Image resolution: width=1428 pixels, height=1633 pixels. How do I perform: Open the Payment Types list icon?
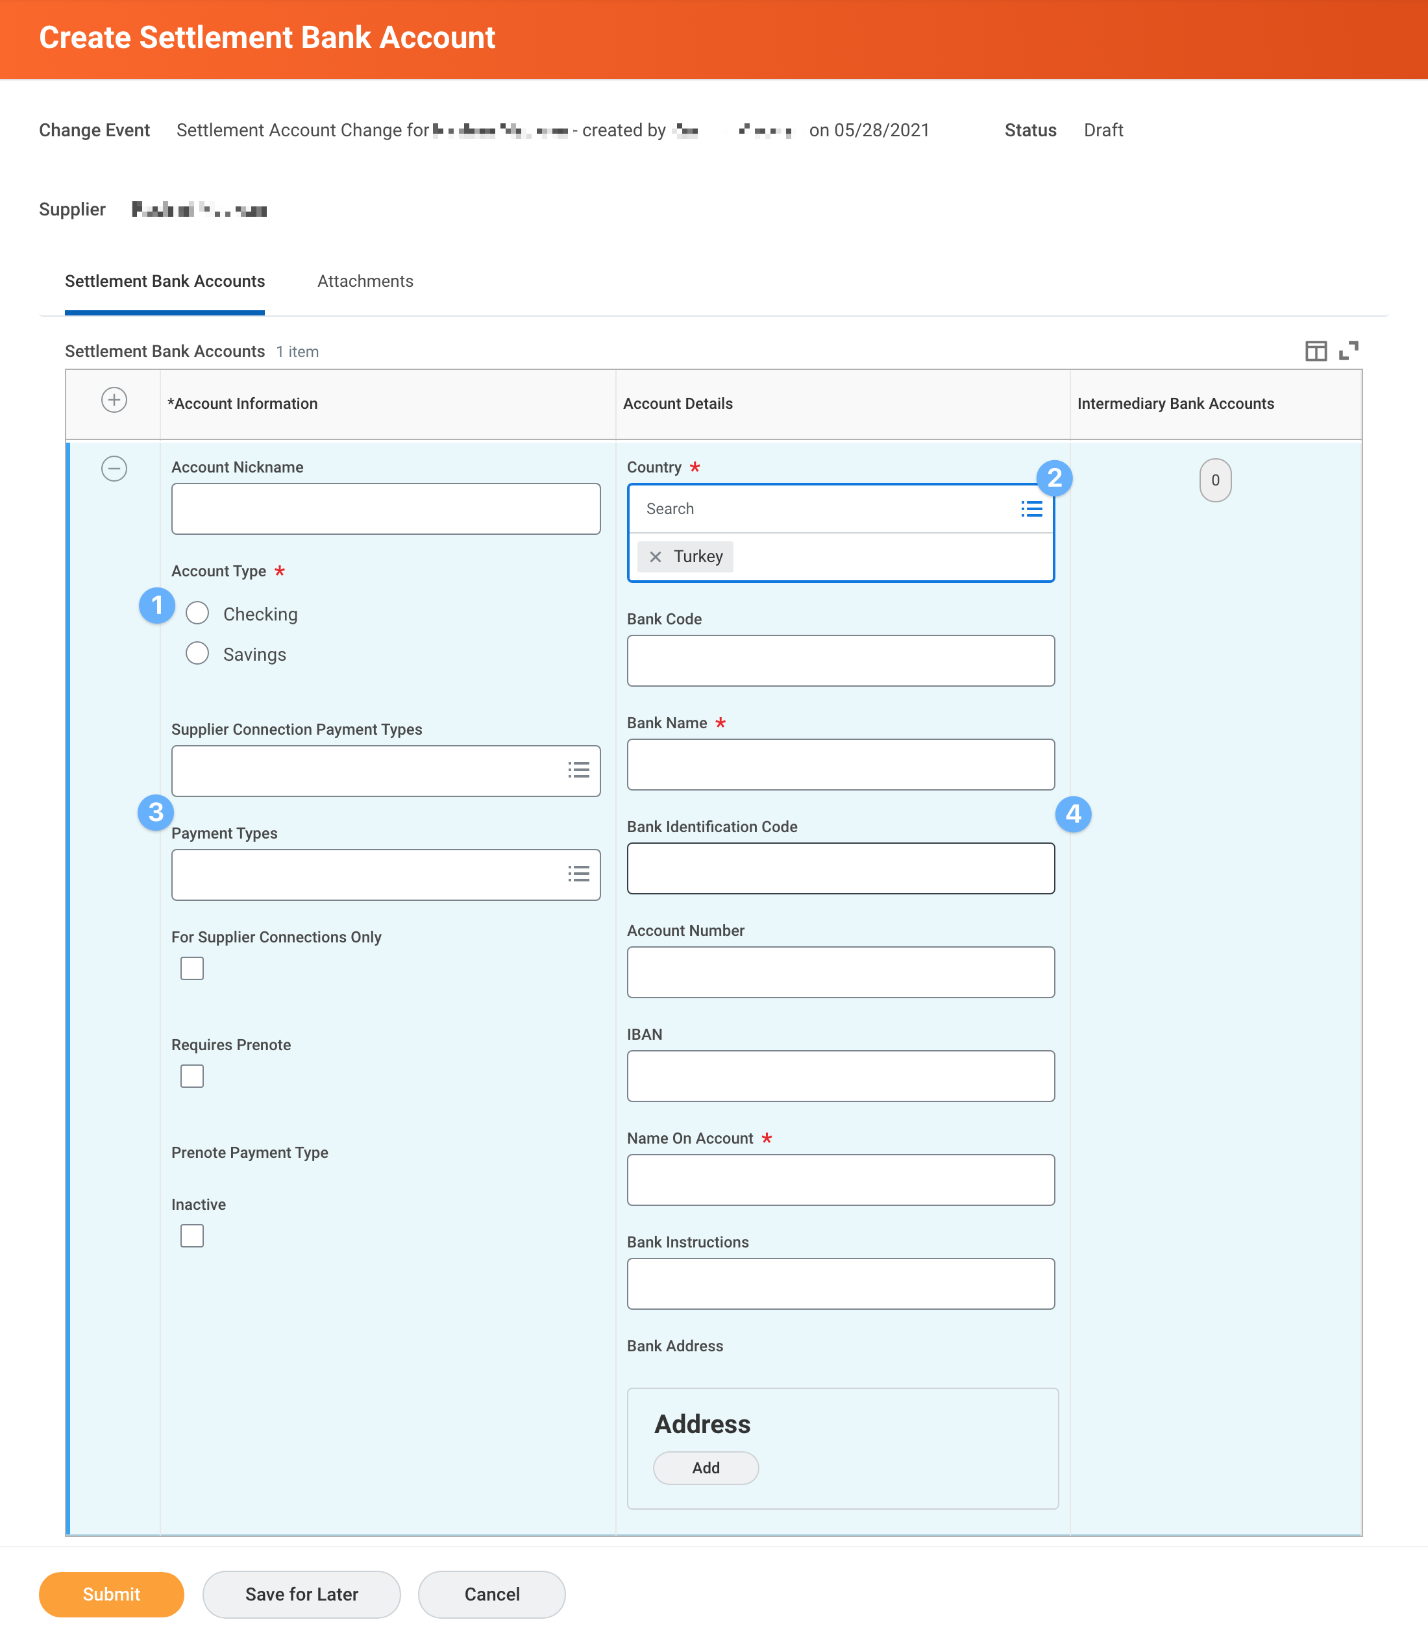[578, 874]
